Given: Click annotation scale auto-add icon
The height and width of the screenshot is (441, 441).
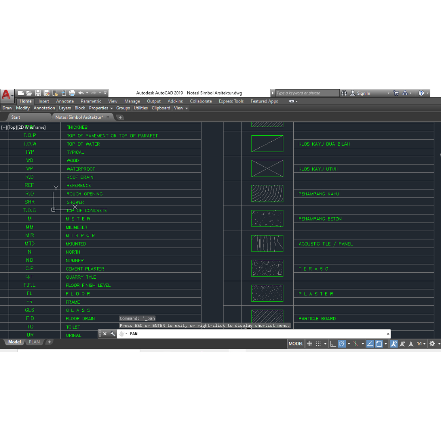Looking at the screenshot, I should point(403,344).
